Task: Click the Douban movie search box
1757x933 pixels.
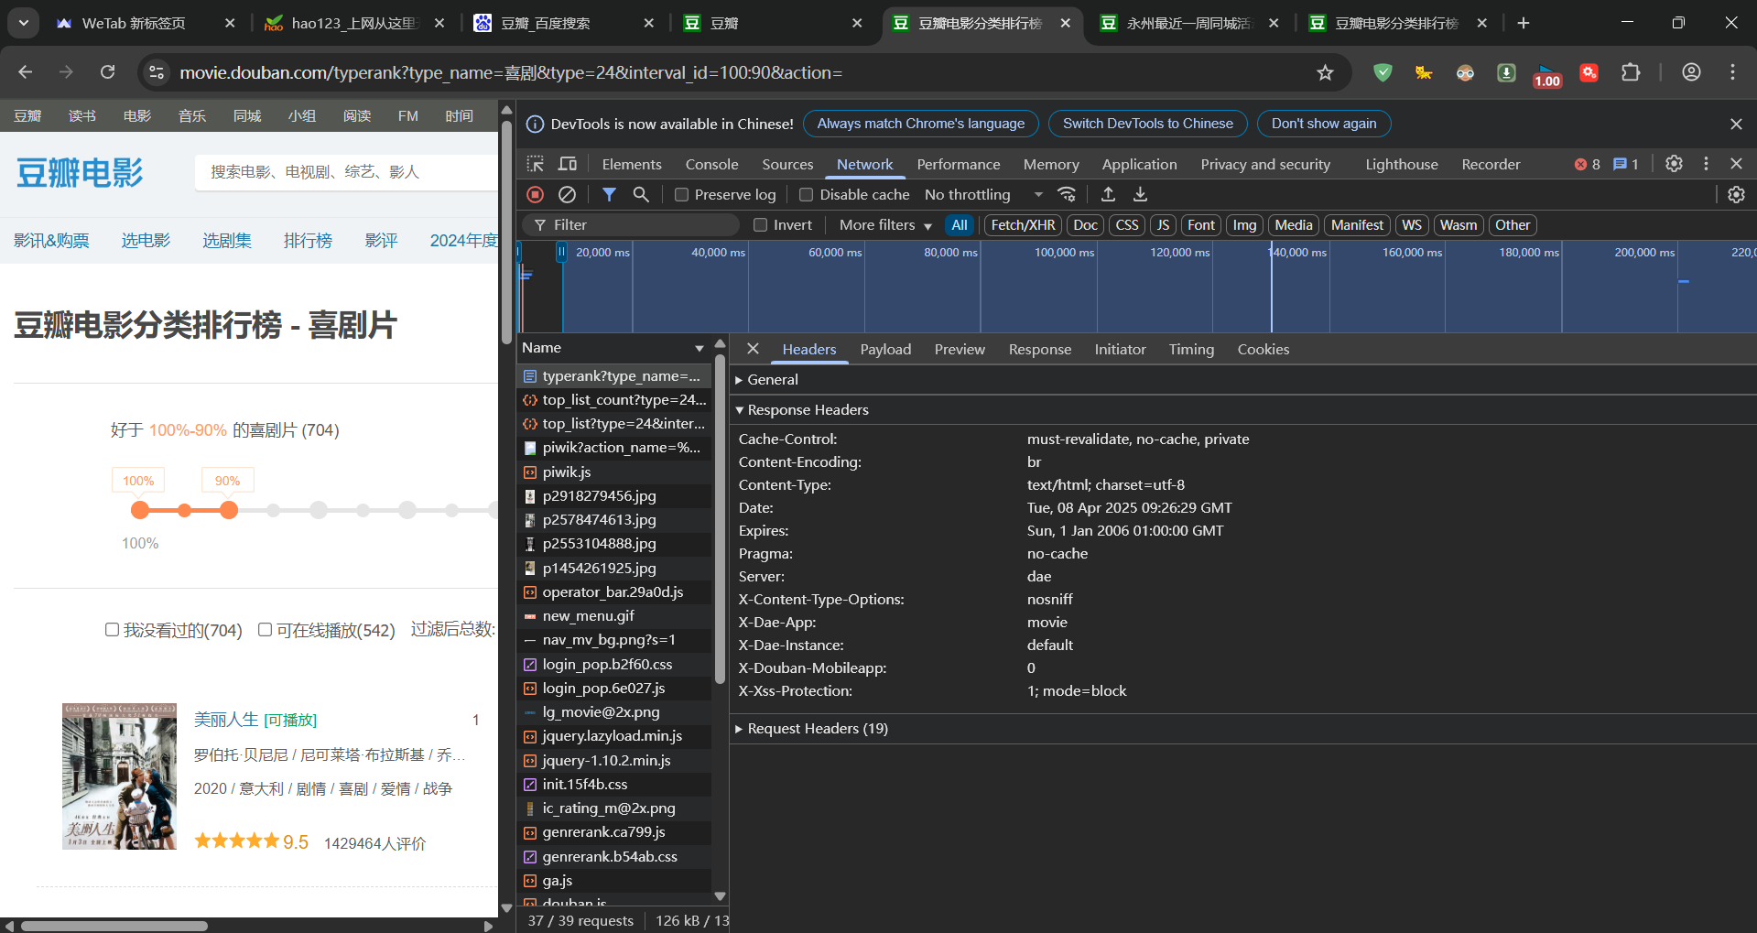Action: click(x=346, y=172)
